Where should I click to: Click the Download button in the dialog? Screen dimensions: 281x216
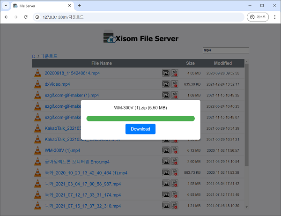coord(140,129)
